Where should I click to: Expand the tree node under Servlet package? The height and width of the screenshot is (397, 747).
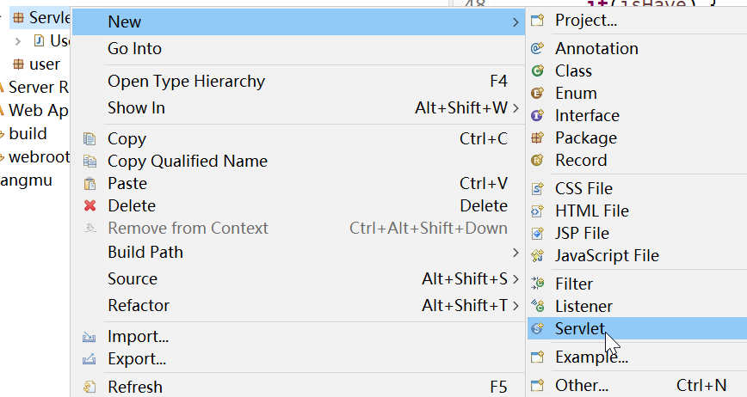[x=18, y=40]
